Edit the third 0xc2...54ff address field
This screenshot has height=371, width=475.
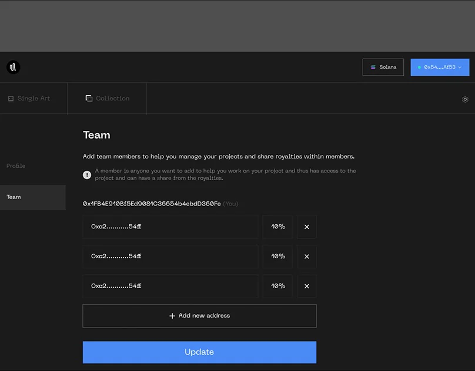tap(170, 286)
